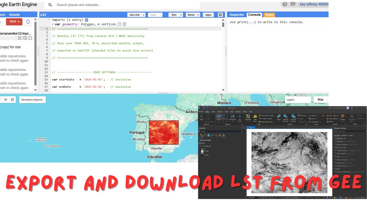Refresh the Earth Engine scripts repository list

point(28,22)
